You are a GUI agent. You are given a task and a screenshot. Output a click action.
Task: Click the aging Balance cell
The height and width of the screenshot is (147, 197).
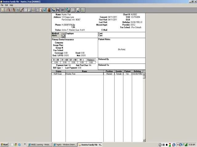(91, 62)
